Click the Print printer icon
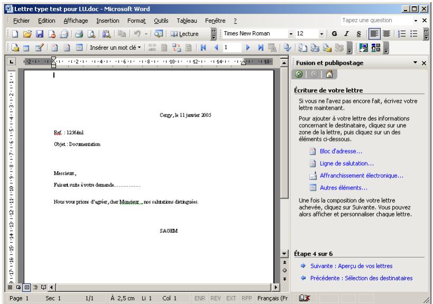Screen dimensions: 433x304 tap(79, 34)
